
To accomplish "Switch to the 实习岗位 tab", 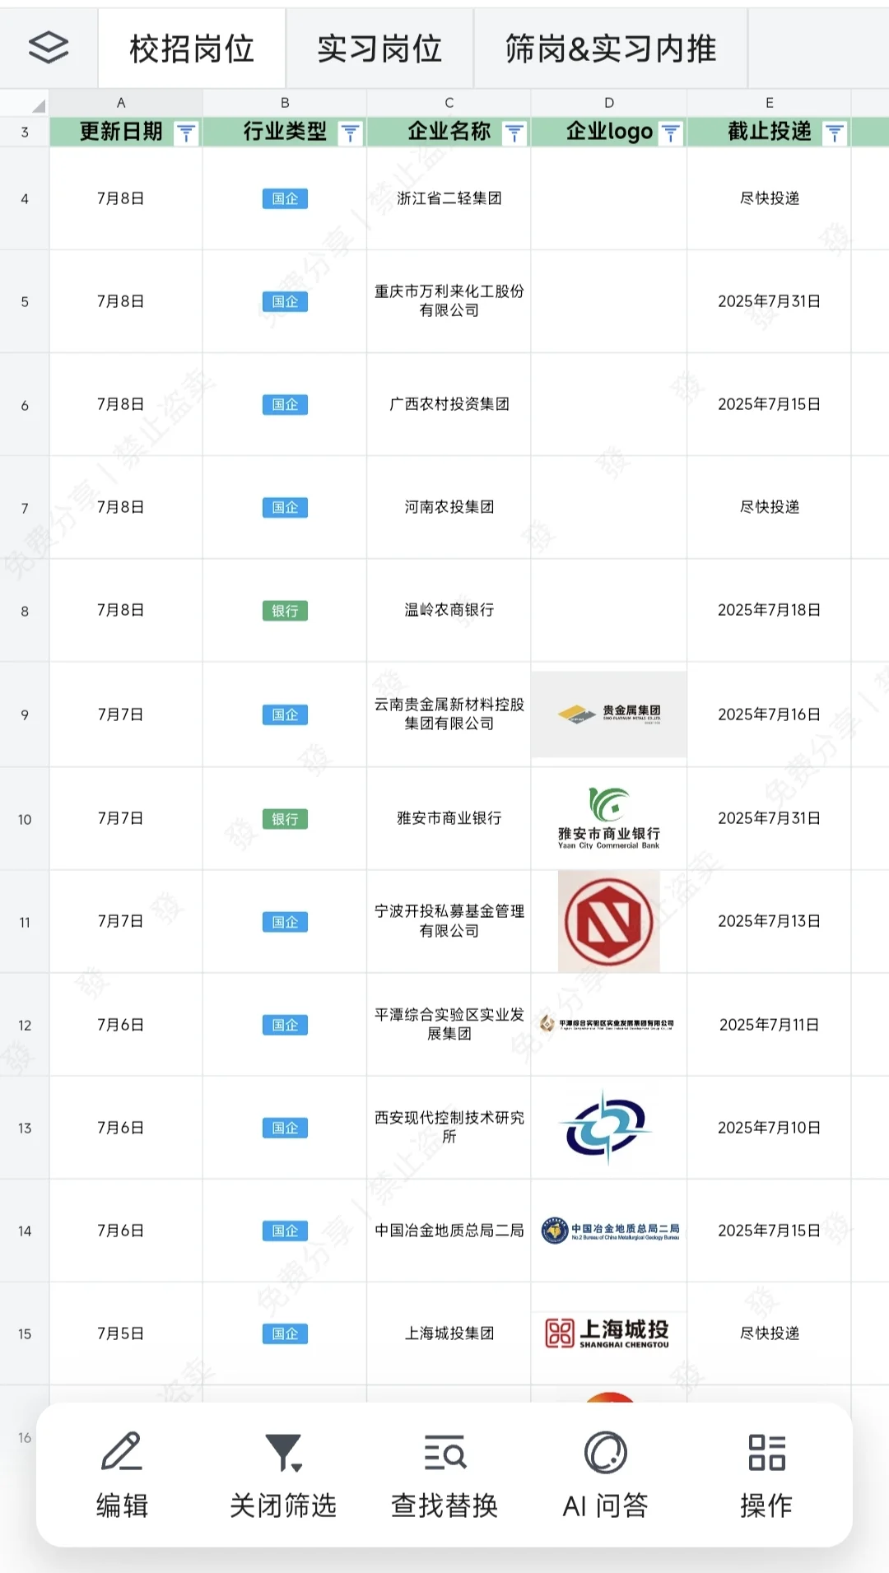I will click(x=379, y=49).
